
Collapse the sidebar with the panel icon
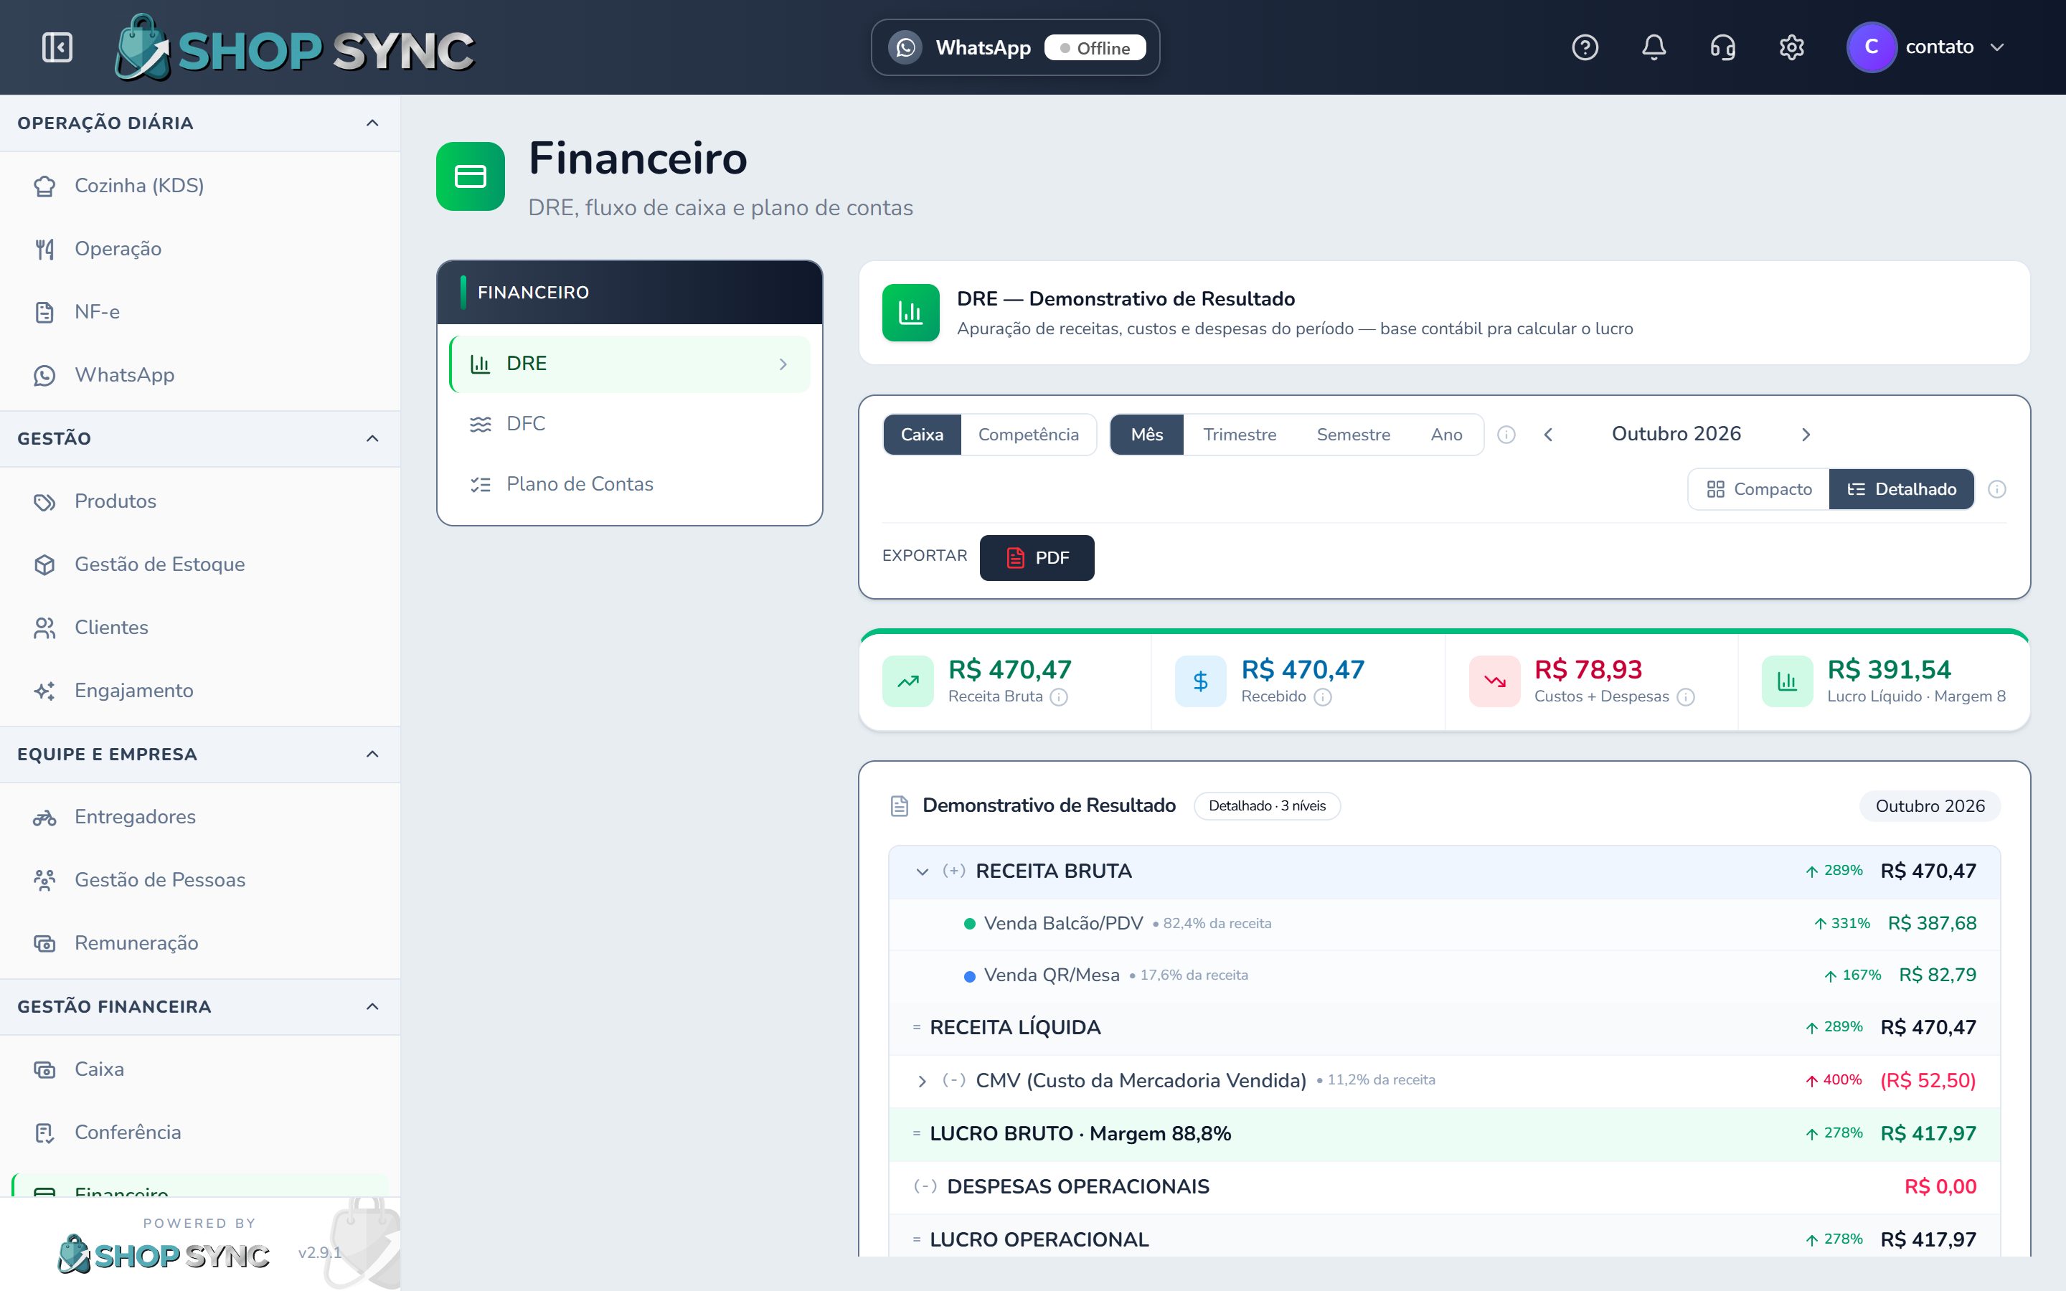[x=57, y=47]
